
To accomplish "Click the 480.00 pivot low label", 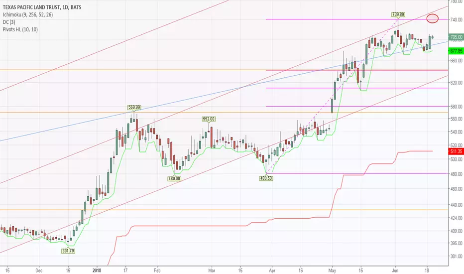I will coord(174,179).
